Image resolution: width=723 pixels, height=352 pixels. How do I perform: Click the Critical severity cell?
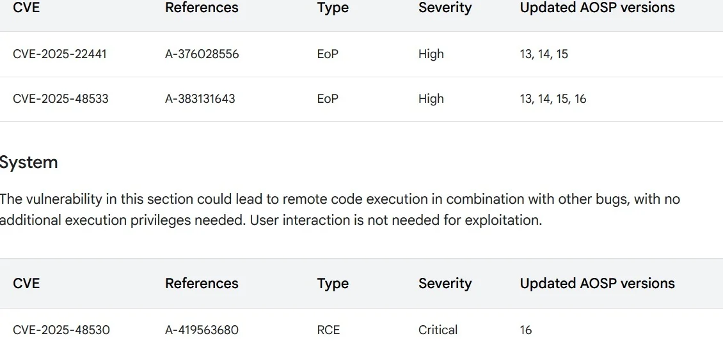click(x=438, y=330)
